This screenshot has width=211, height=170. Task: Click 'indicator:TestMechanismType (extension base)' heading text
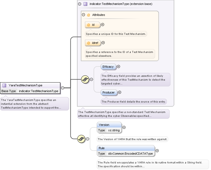121,4
